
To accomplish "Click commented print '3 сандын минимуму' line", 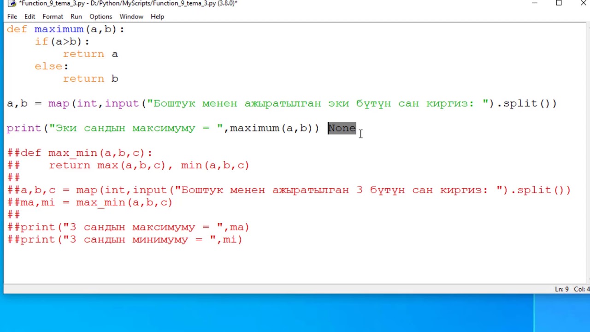I will click(124, 240).
